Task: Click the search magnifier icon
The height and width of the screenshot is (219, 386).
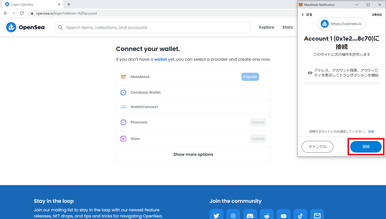Action: (x=60, y=28)
